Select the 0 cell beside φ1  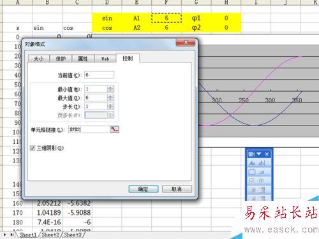226,18
